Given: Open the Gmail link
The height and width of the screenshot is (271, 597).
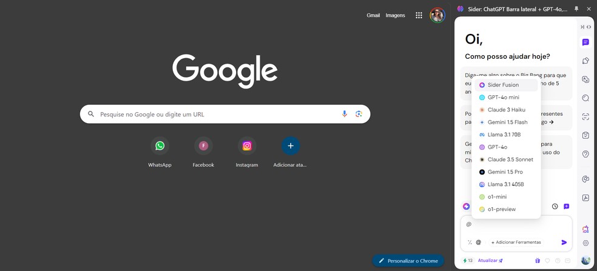Looking at the screenshot, I should click(x=373, y=15).
